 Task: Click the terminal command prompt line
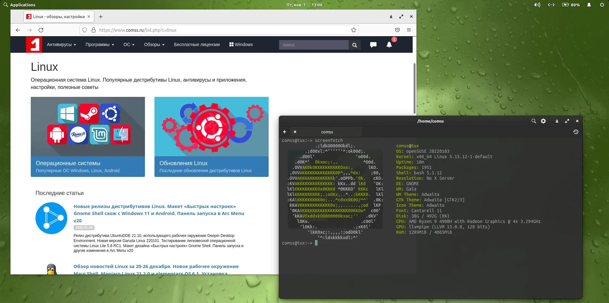click(300, 243)
